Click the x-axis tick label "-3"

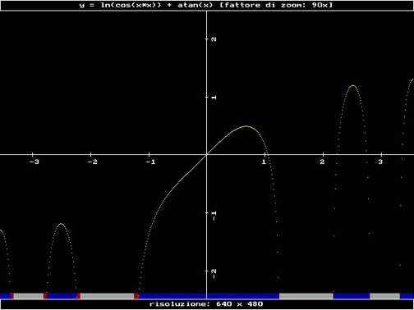(x=34, y=162)
